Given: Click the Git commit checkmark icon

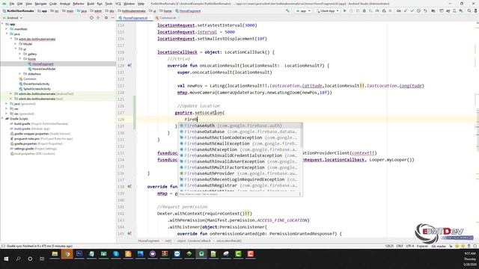Looking at the screenshot, I should [x=412, y=10].
